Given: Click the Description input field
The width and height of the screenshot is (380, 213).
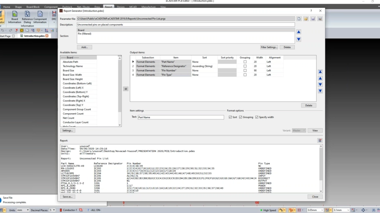Looking at the screenshot, I should (x=186, y=25).
